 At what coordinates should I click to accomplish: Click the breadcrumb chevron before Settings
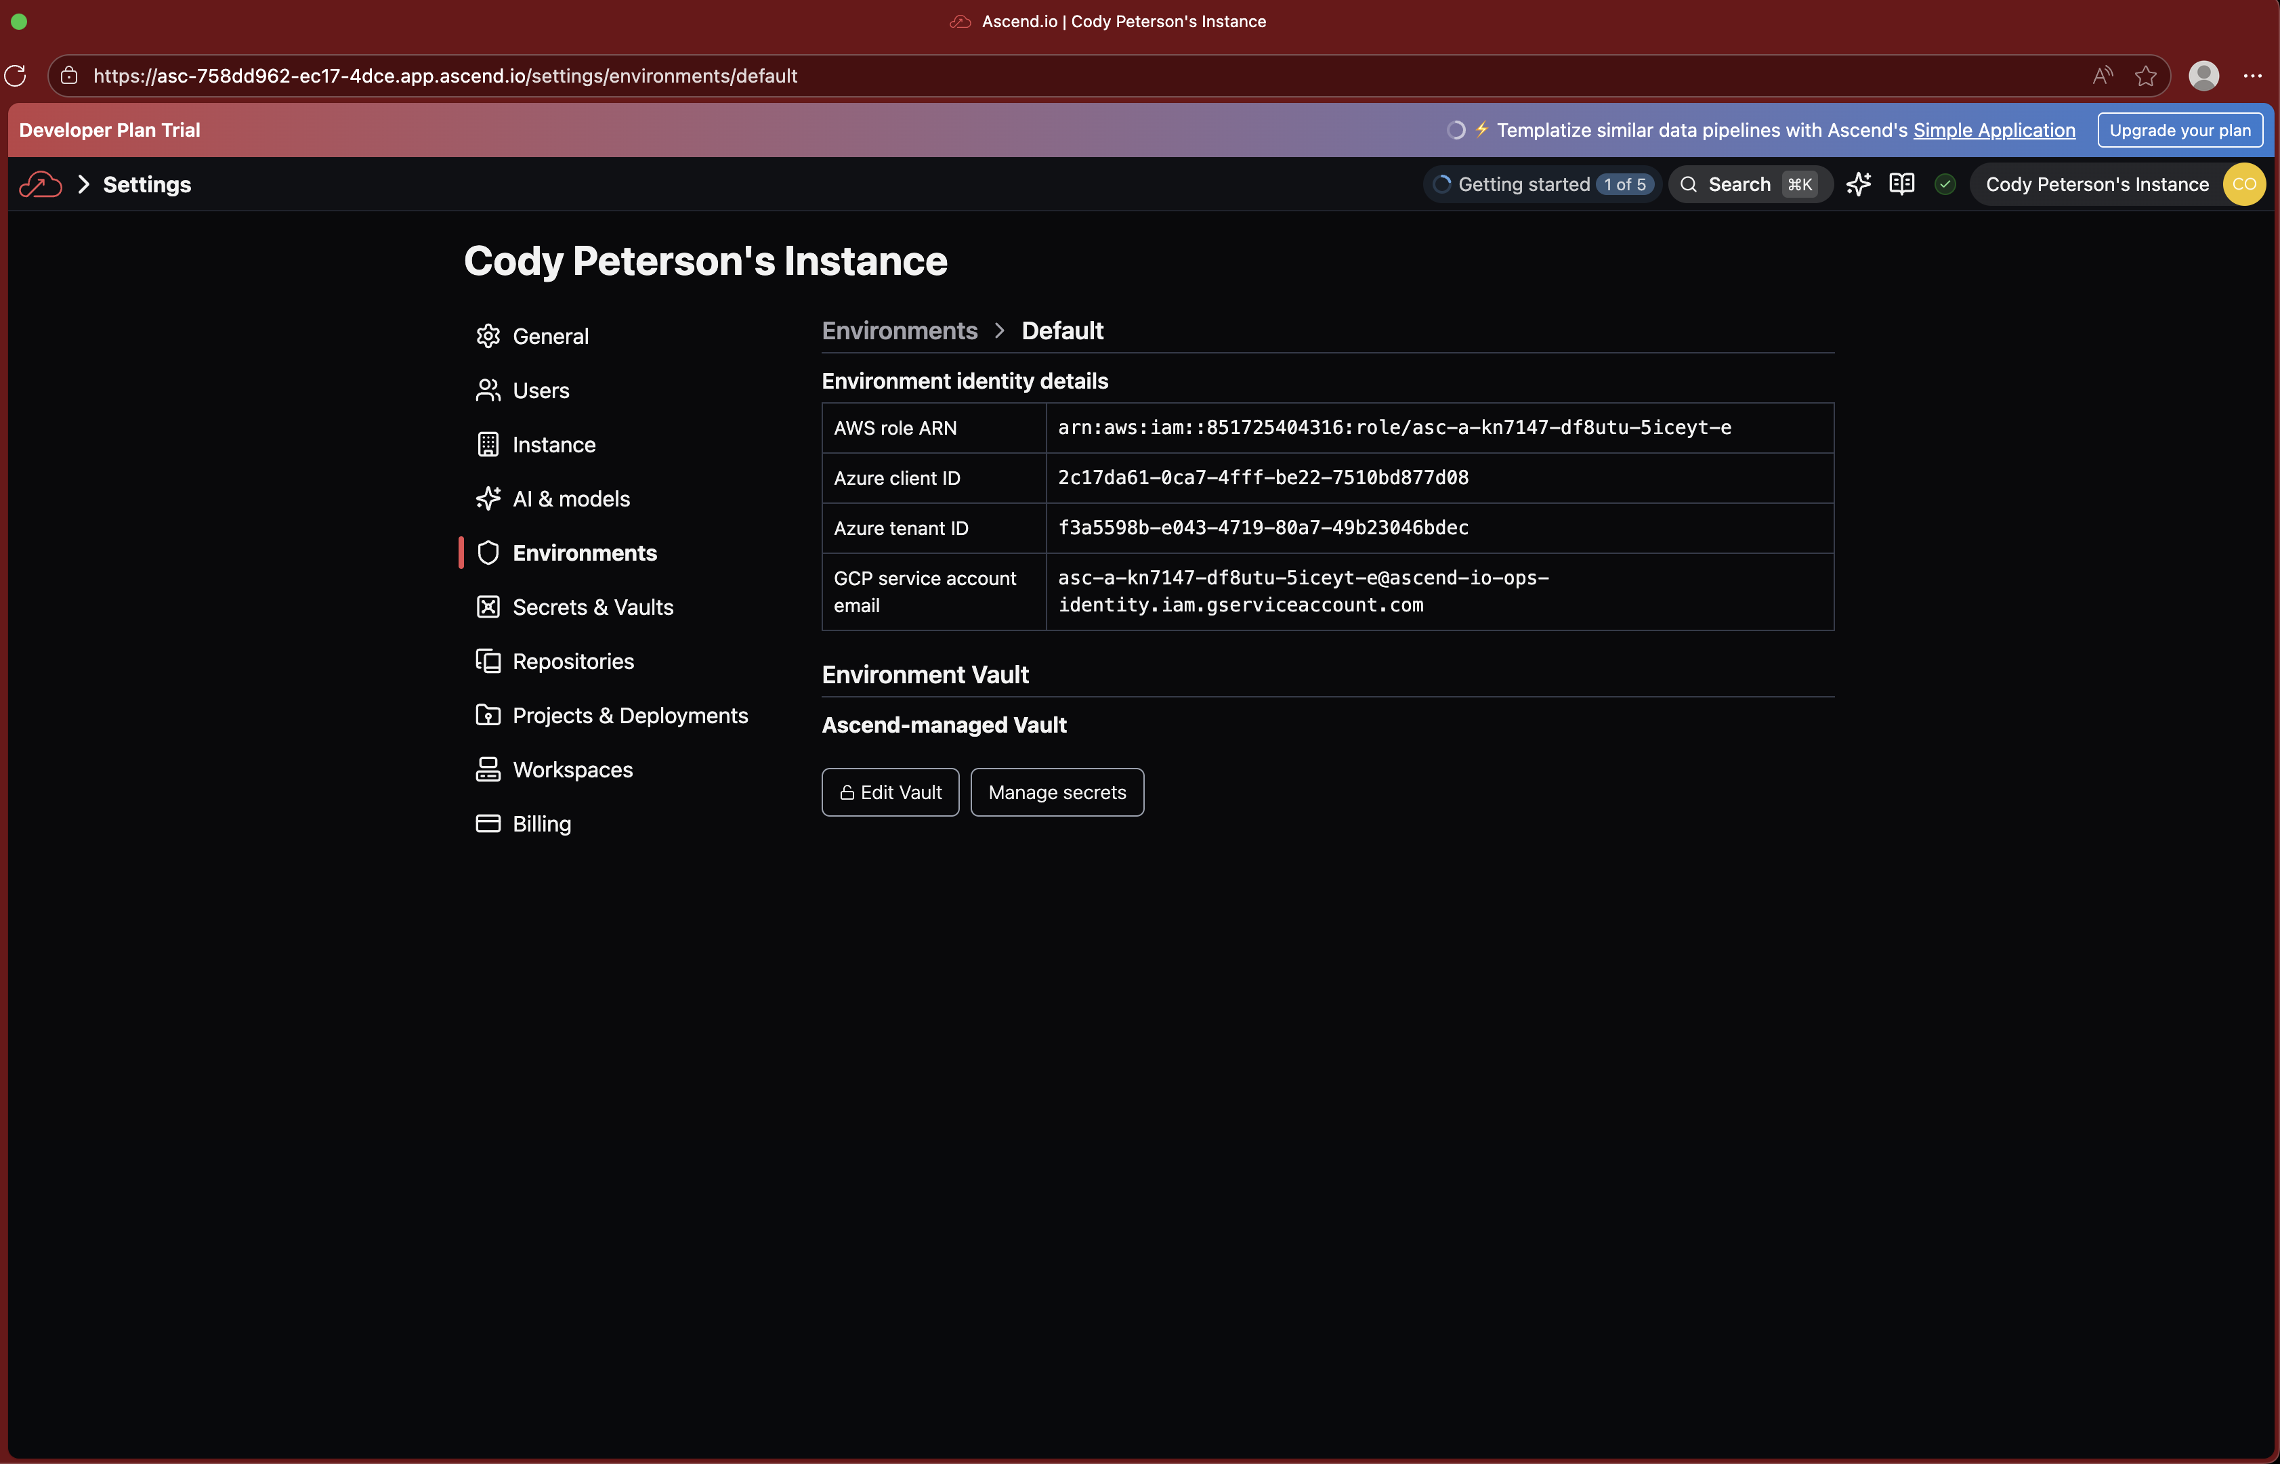point(84,184)
